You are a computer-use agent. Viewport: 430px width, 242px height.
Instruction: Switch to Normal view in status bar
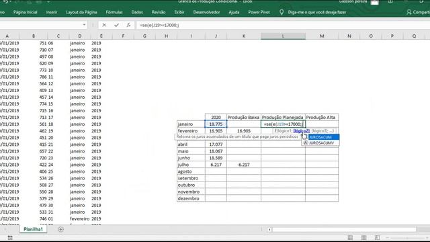pyautogui.click(x=350, y=237)
